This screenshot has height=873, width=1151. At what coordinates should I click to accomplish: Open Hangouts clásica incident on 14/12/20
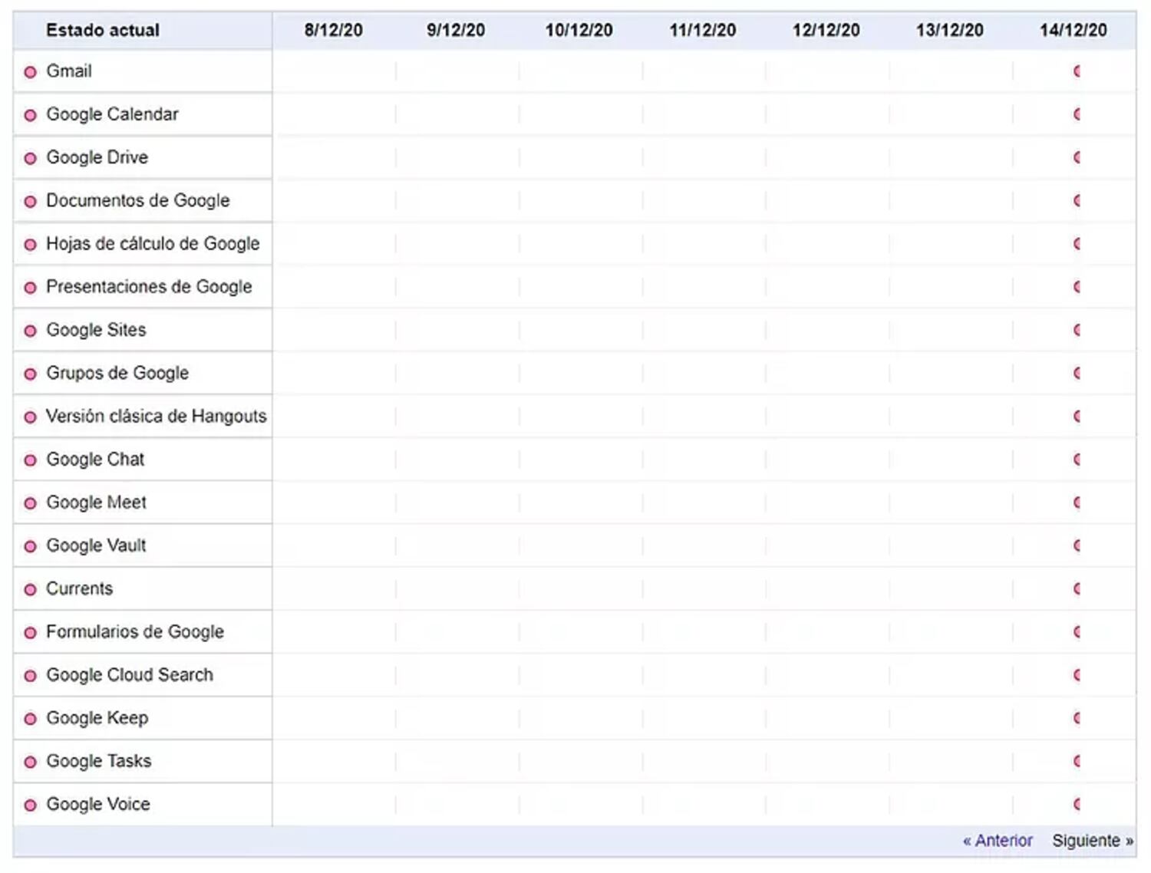[x=1077, y=416]
